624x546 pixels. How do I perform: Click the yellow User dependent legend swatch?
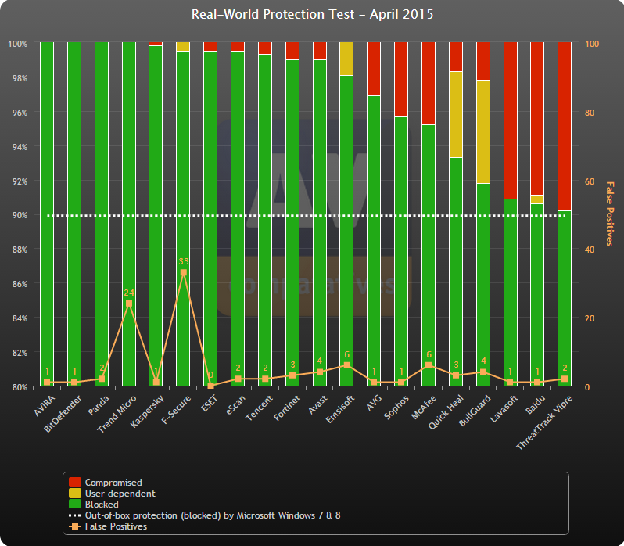[75, 493]
